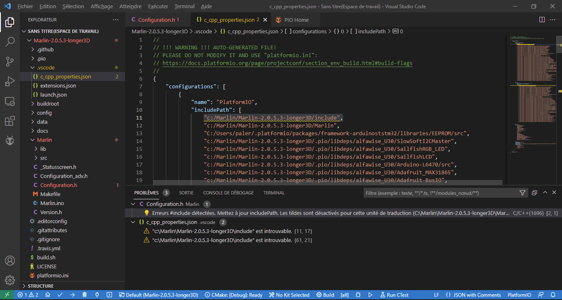Click the filter funnel icon in Problems panel

[x=523, y=193]
